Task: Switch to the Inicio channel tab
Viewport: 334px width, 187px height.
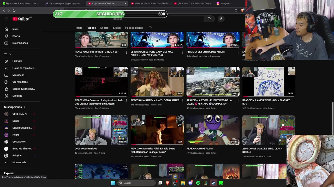Action: [79, 28]
